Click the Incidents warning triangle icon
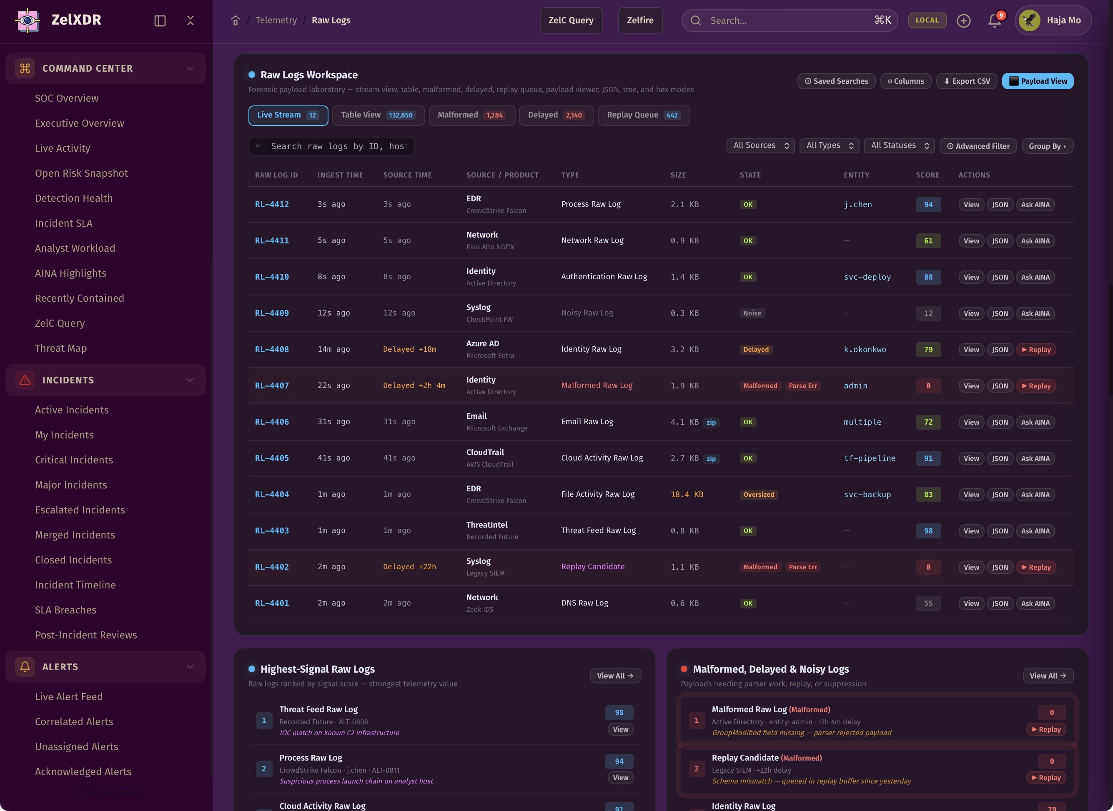The image size is (1113, 811). (x=25, y=380)
